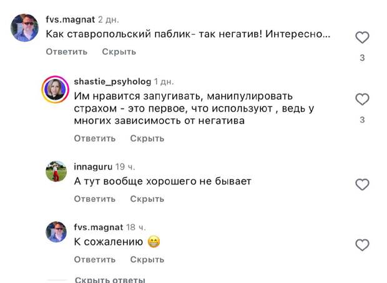Image resolution: width=387 pixels, height=283 pixels.
Task: Collapse thread via 'Скрыть ответы'
Action: point(110,279)
